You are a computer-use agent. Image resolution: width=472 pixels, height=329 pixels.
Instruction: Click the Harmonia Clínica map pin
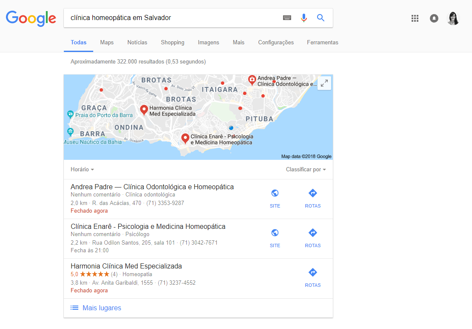[x=144, y=110]
